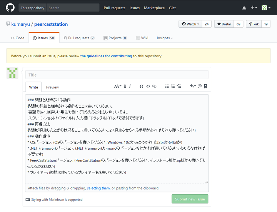The width and height of the screenshot is (277, 212).
Task: Click Issues in the top navigation
Action: [134, 8]
